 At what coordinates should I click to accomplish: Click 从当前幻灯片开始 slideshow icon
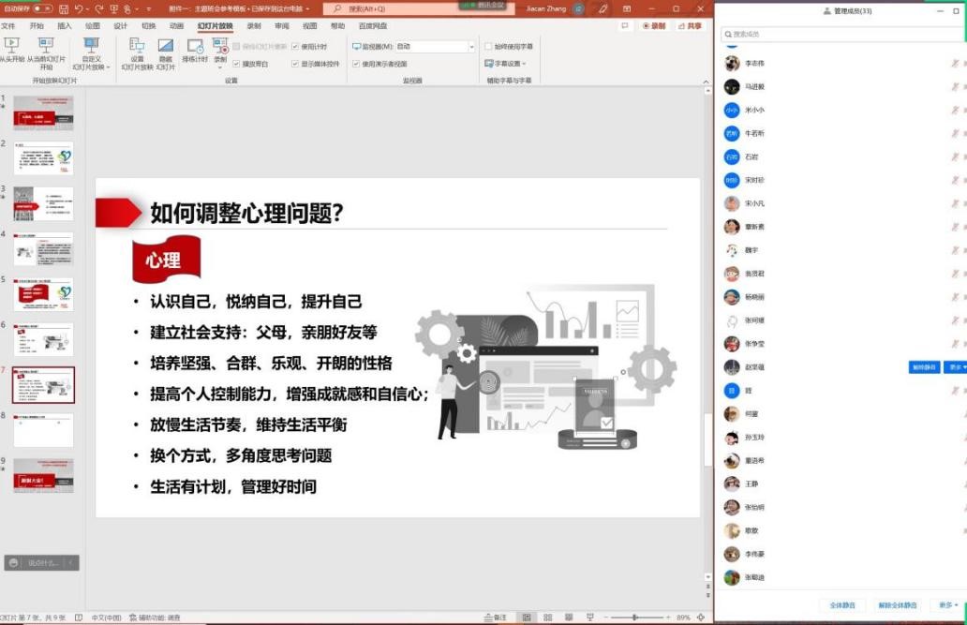[46, 47]
